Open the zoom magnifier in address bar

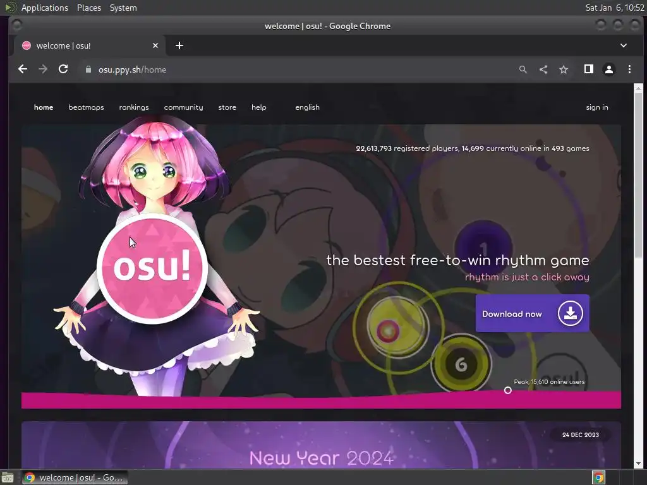click(523, 69)
